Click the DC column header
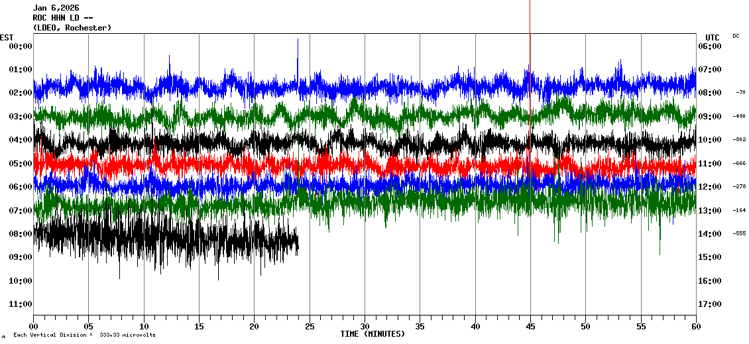 pyautogui.click(x=736, y=36)
